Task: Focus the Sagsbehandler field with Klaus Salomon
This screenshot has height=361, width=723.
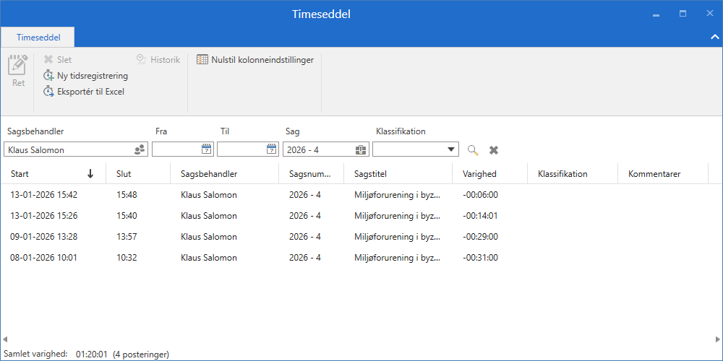Action: click(67, 150)
